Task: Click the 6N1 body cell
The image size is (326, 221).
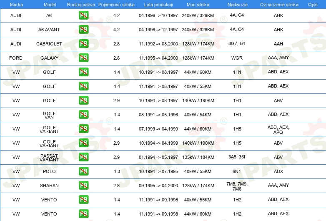Action: click(x=237, y=171)
